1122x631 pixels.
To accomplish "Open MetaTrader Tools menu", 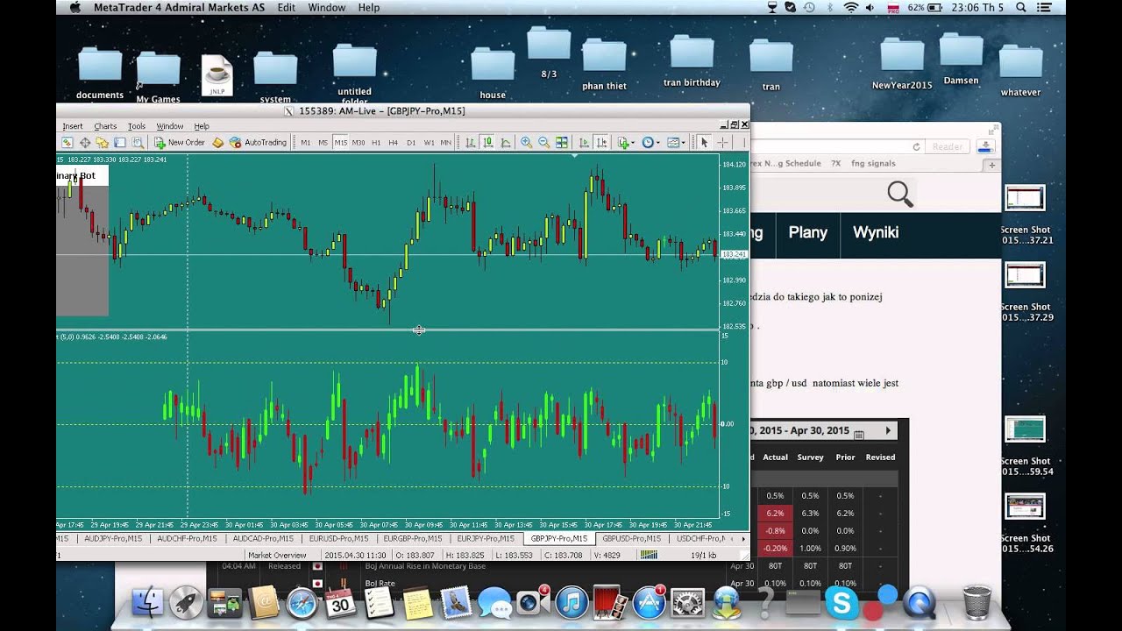I will click(137, 126).
